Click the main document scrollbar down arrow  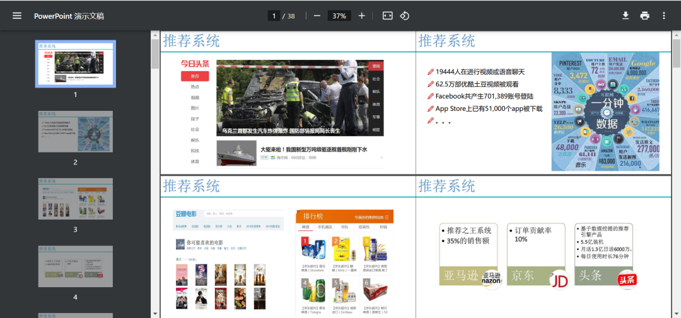pyautogui.click(x=676, y=314)
